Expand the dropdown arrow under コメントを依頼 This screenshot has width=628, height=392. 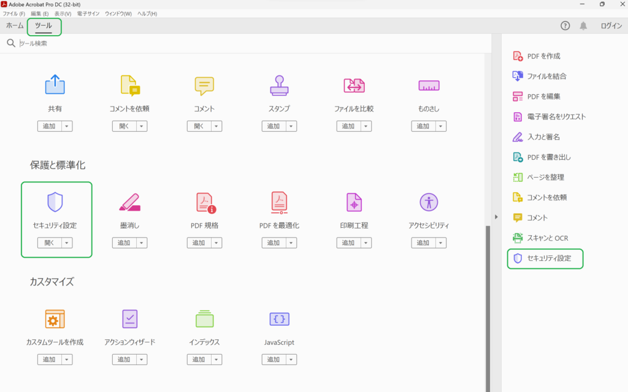pyautogui.click(x=142, y=126)
